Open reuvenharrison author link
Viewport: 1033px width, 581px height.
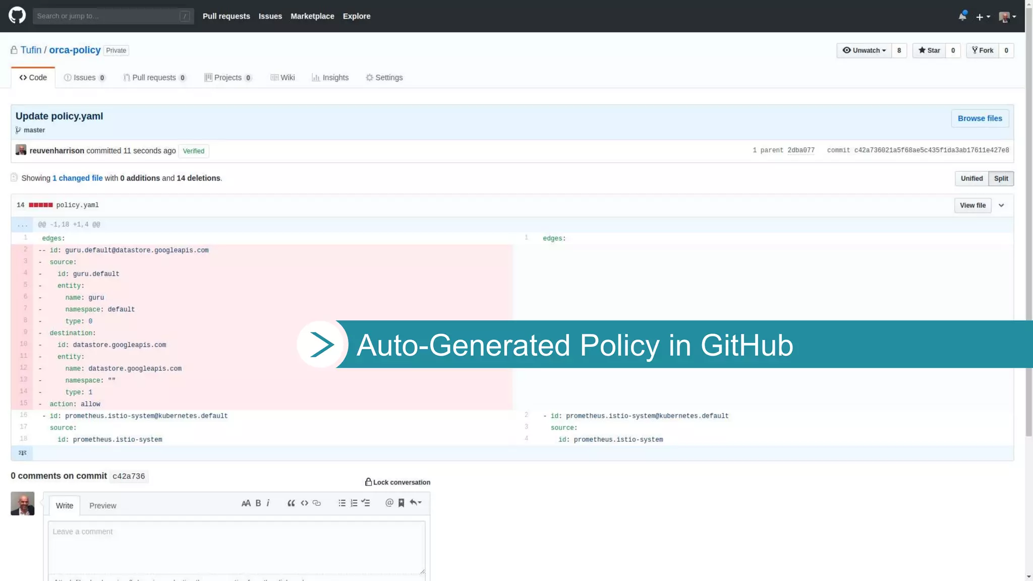click(57, 151)
